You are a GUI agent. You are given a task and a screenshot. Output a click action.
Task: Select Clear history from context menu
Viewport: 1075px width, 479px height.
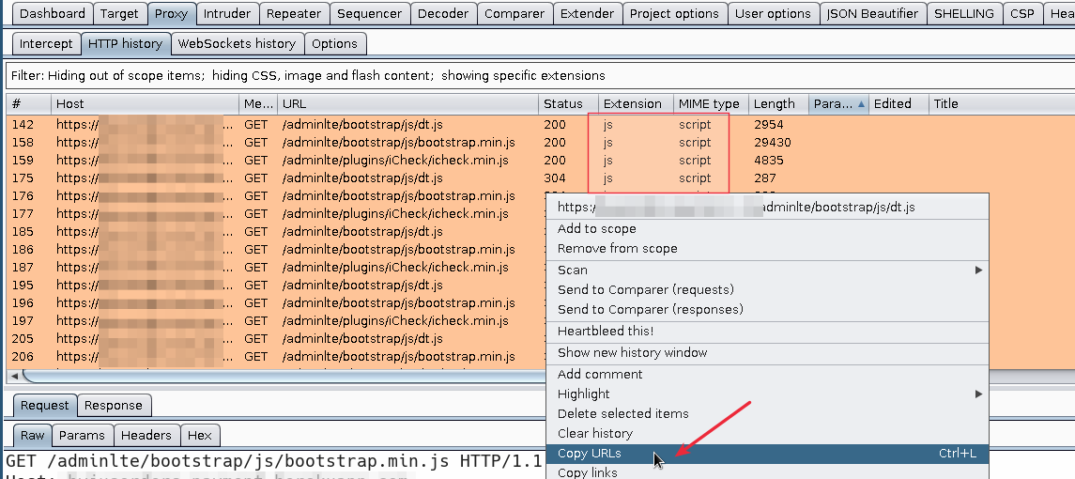[x=594, y=433]
